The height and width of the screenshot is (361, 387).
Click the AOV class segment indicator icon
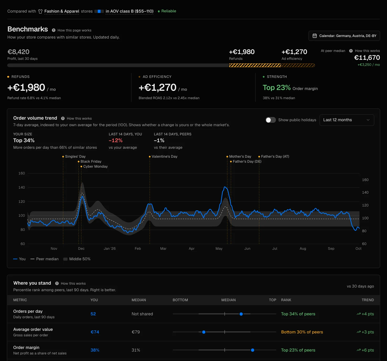tap(99, 11)
